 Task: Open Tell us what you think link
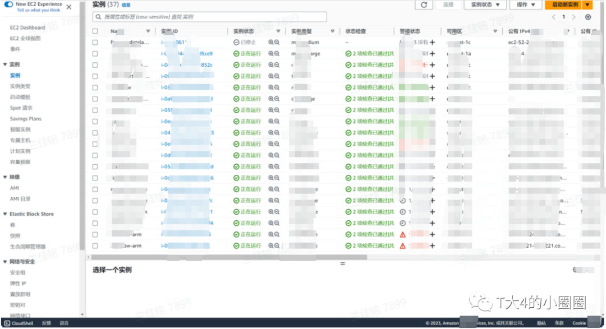(x=38, y=10)
